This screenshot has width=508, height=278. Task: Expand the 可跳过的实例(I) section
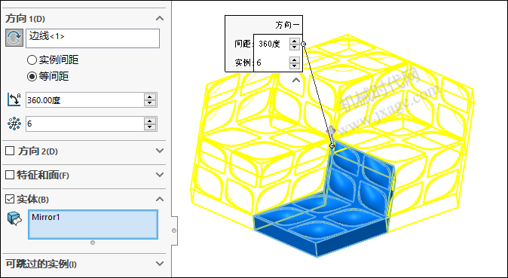click(x=160, y=264)
